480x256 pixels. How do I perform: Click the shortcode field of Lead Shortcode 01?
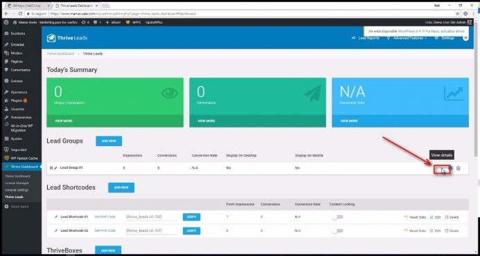coord(152,217)
